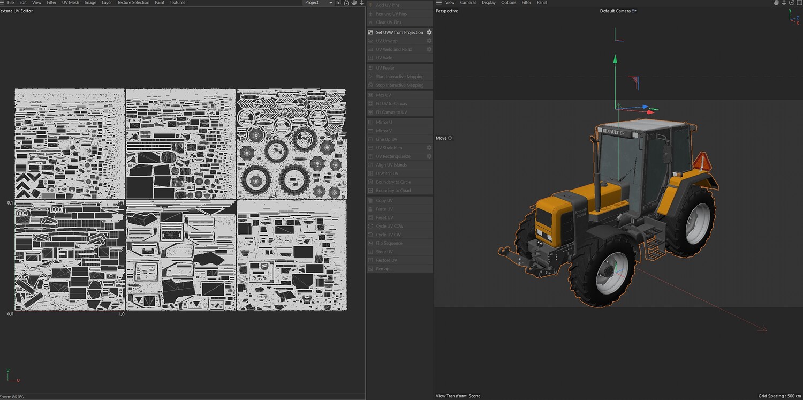Screen dimensions: 803x400
Task: Open the UV Weld and Relax settings gear
Action: [429, 49]
